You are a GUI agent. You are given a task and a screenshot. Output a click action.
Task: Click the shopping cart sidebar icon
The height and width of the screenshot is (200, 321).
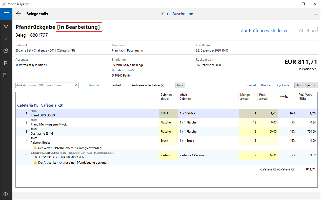click(x=6, y=26)
